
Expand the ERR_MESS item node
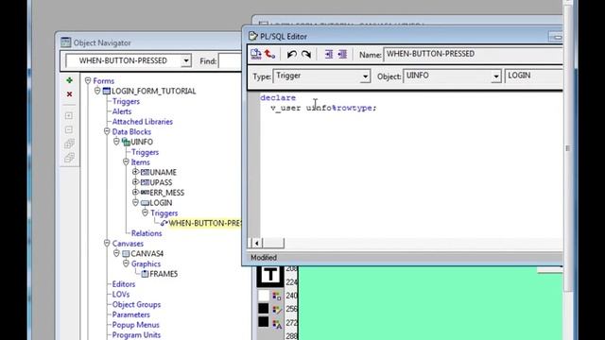(135, 192)
